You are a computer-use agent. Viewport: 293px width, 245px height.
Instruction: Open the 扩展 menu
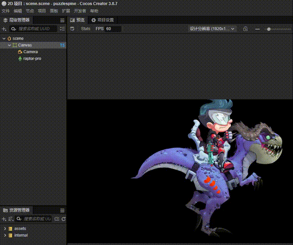[x=66, y=11]
